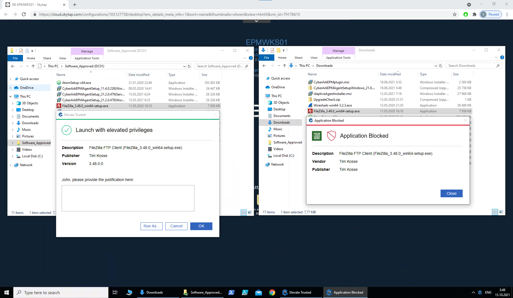Image resolution: width=513 pixels, height=298 pixels.
Task: Switch Software_Approved window to details view
Action: click(x=244, y=212)
